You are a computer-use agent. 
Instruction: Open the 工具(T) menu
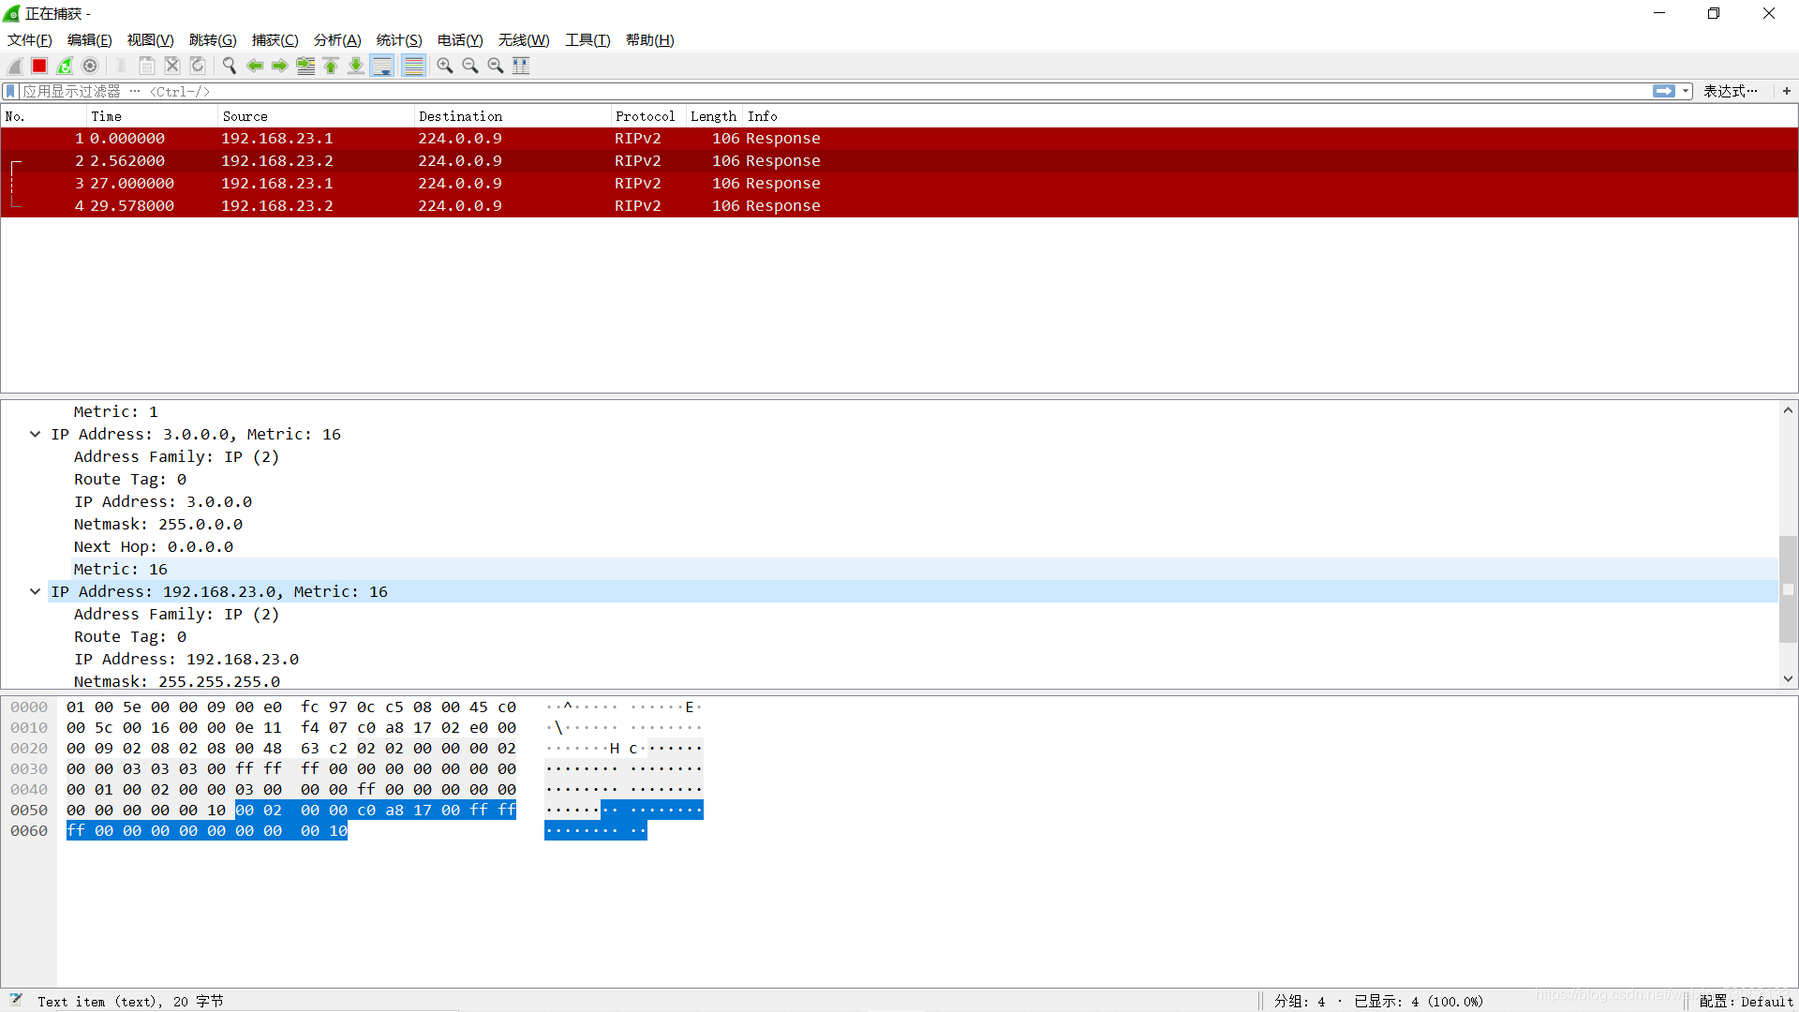coord(587,40)
